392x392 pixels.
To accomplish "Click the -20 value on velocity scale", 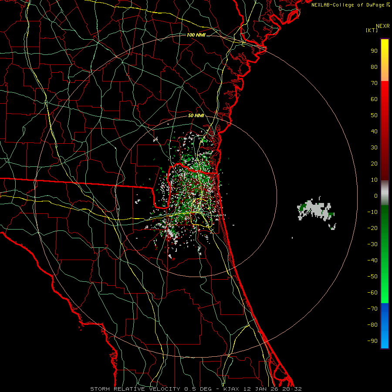I will 372,228.
